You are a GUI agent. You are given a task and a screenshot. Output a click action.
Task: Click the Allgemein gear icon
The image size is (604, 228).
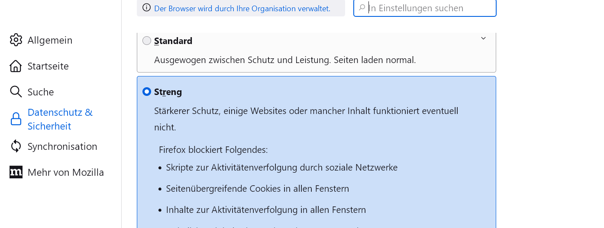pyautogui.click(x=16, y=40)
